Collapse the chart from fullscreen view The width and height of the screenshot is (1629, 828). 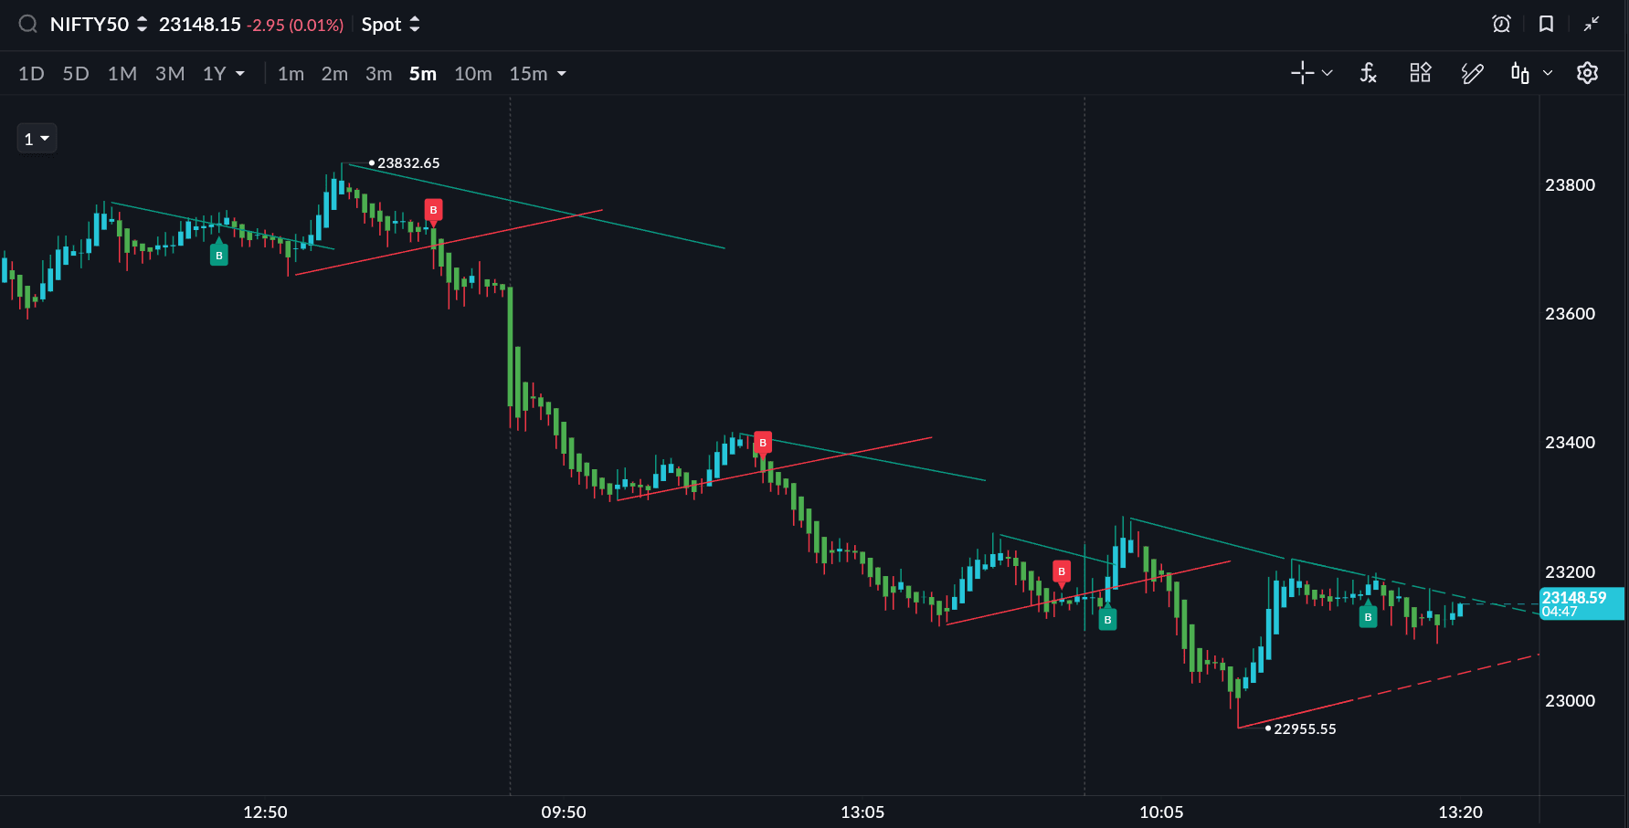tap(1592, 25)
